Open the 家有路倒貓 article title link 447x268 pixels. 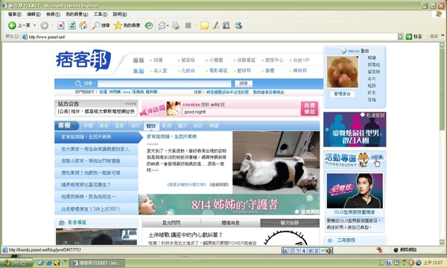tap(171, 137)
